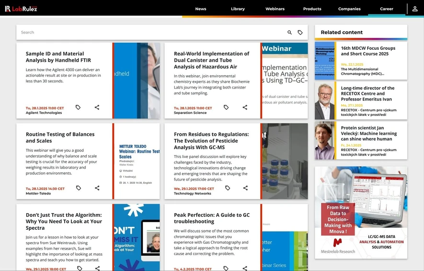This screenshot has height=271, width=424.
Task: Click tag icon on Peak Perfection card
Action: tap(226, 268)
